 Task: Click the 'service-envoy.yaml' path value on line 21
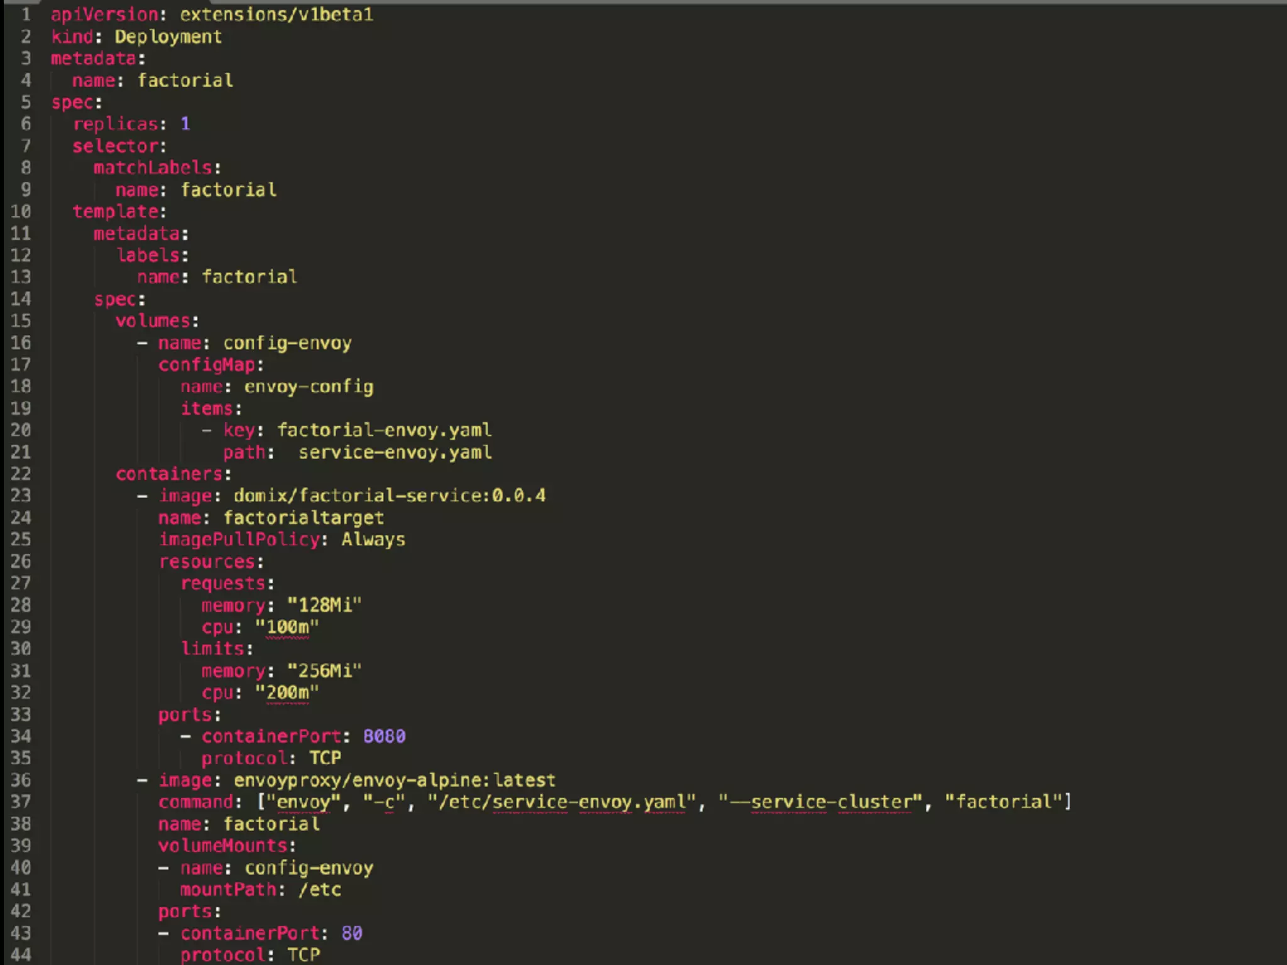395,452
